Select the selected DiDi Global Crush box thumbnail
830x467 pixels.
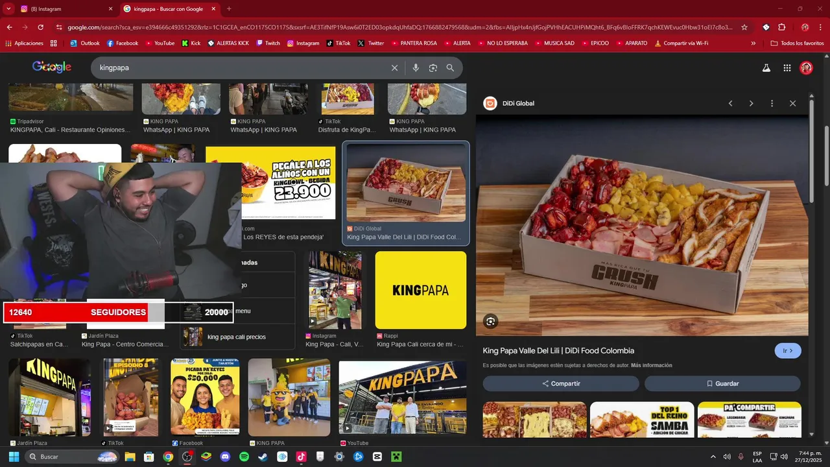(406, 184)
